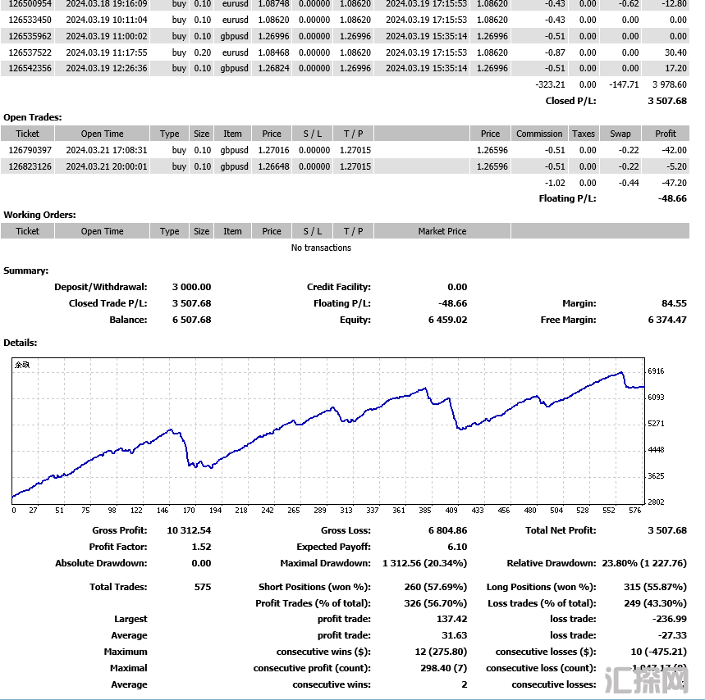This screenshot has width=705, height=700.
Task: Click the balance legend label inside the chart
Action: point(22,366)
